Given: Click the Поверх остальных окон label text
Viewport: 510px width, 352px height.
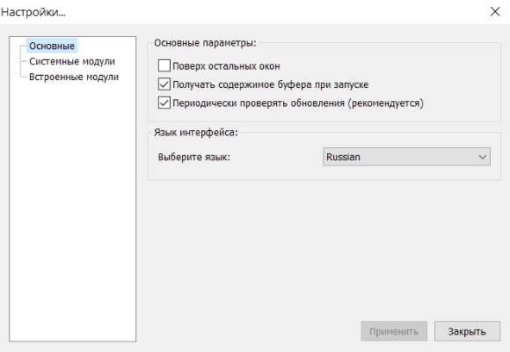Looking at the screenshot, I should [x=226, y=66].
